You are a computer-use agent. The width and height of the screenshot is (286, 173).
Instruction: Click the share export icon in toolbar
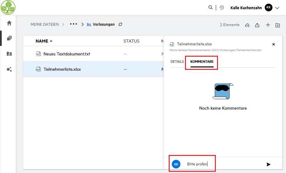click(257, 25)
